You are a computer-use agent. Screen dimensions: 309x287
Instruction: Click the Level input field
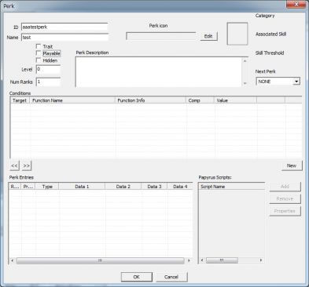pos(48,69)
